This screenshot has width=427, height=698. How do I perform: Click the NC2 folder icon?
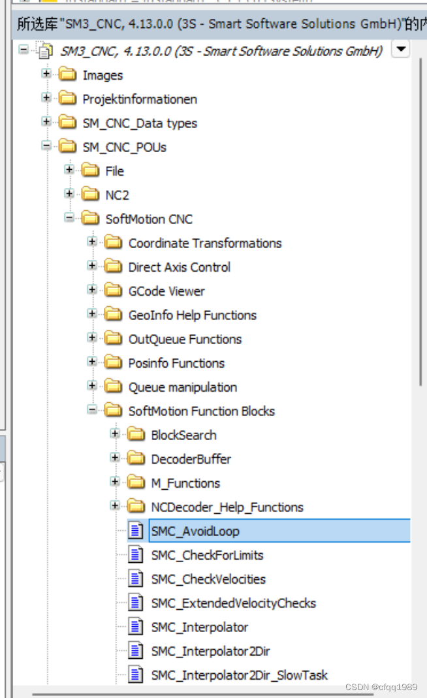tap(90, 194)
